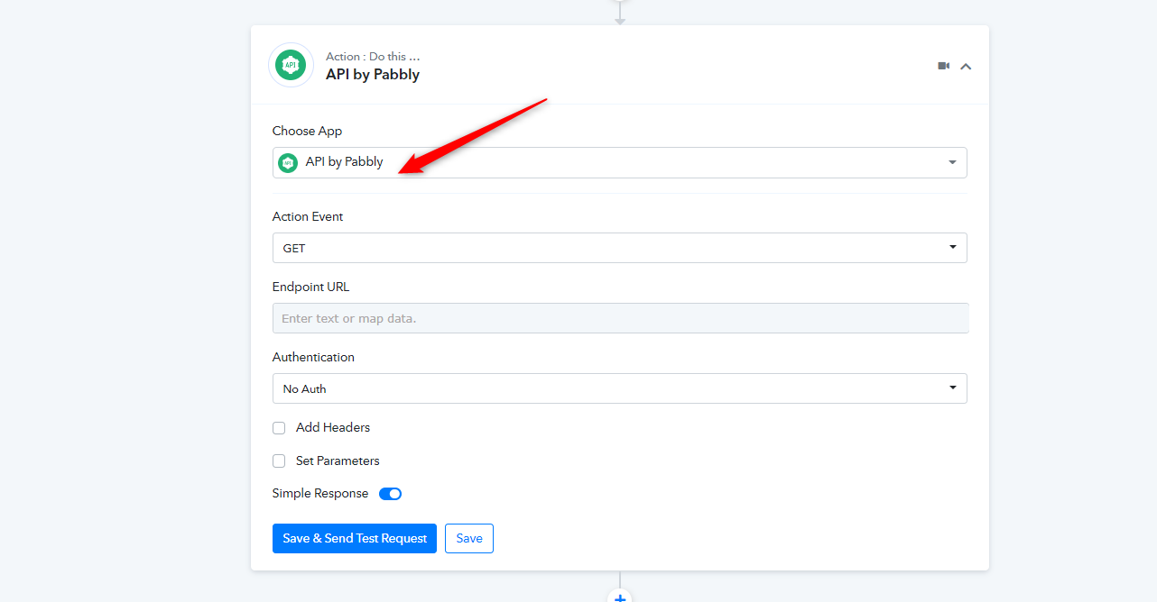Click the small Pabbly icon inside Choose App field
This screenshot has width=1157, height=602.
pos(288,162)
